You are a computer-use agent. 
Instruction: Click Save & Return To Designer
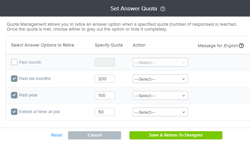[176, 135]
